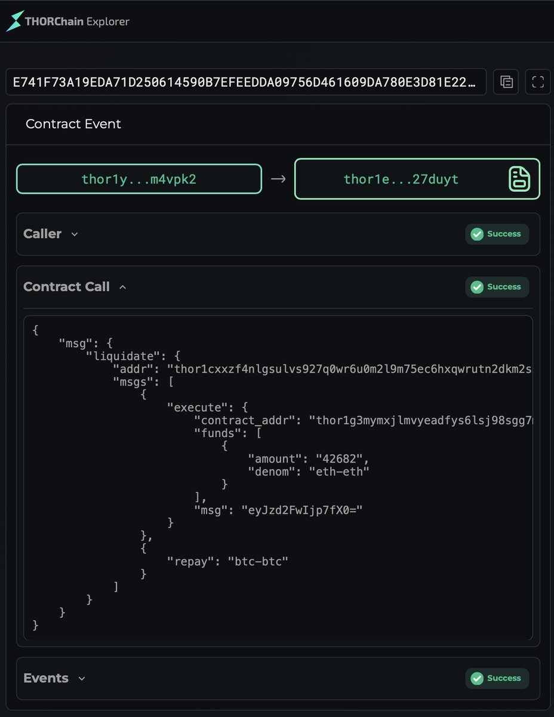Click the Success badge next to Events
This screenshot has width=554, height=717.
(497, 678)
